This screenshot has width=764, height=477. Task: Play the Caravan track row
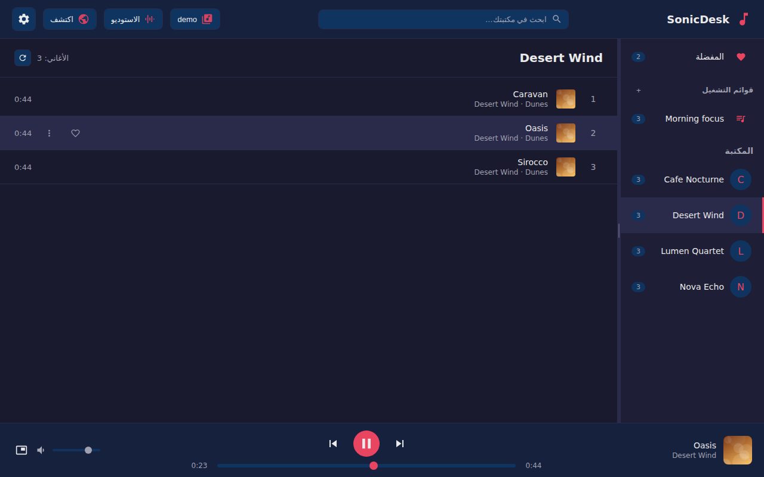click(x=309, y=99)
